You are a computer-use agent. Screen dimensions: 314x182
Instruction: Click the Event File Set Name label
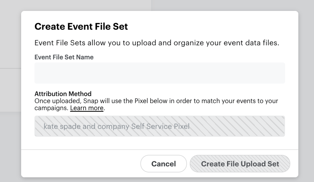point(64,57)
